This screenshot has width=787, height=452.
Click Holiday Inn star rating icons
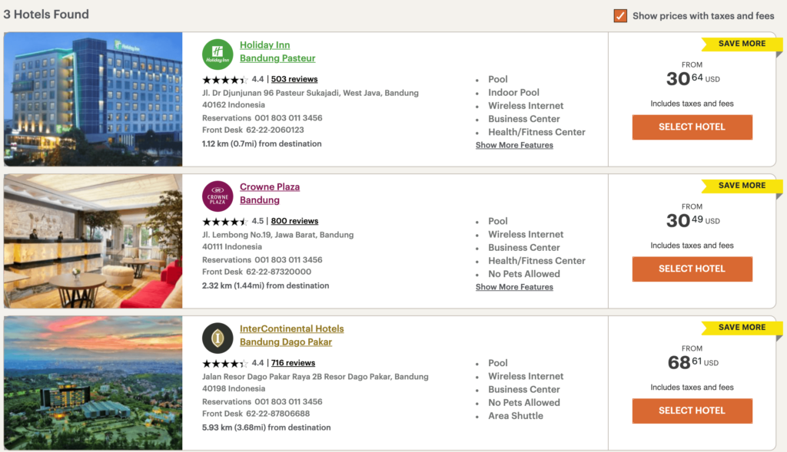point(225,80)
